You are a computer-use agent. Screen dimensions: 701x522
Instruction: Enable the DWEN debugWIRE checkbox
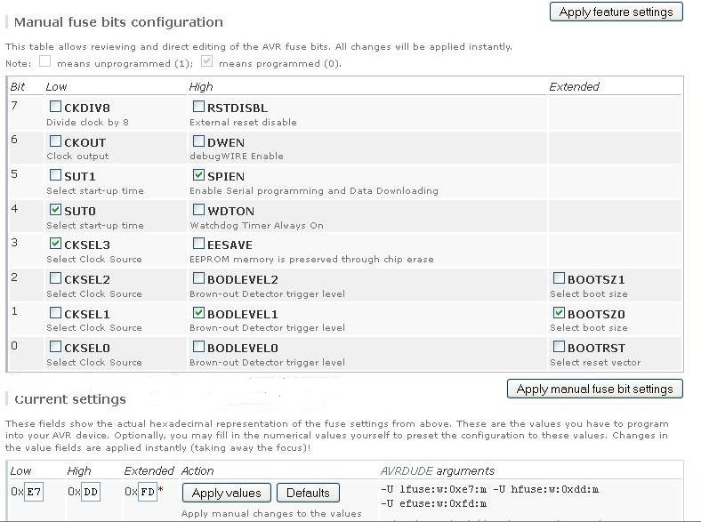198,141
